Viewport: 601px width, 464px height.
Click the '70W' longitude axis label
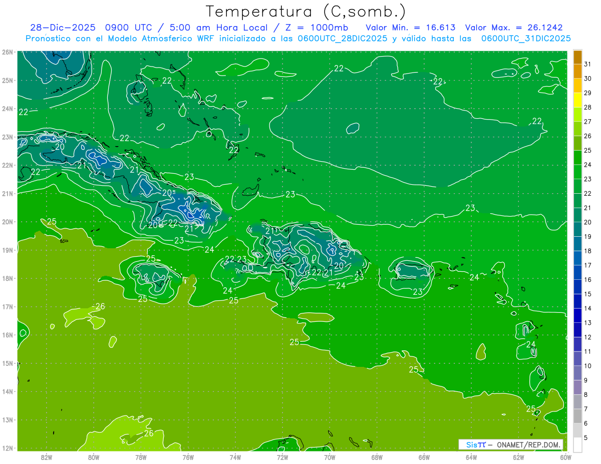click(330, 457)
